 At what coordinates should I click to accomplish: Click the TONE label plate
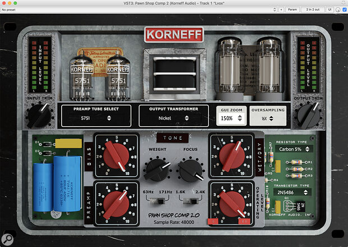tap(173, 138)
